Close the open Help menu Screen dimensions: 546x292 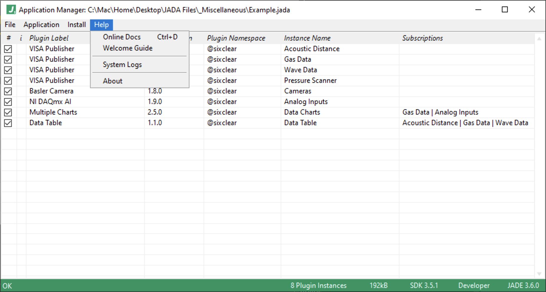101,25
